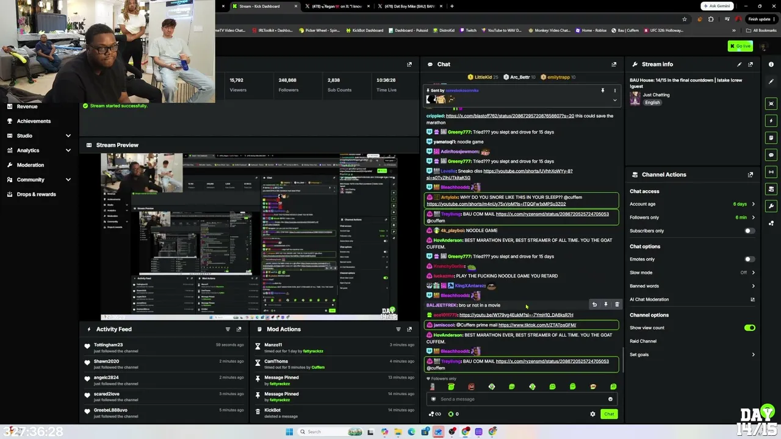Viewport: 781px width, 439px height.
Task: Open browser extensions puzzle icon
Action: click(x=711, y=19)
